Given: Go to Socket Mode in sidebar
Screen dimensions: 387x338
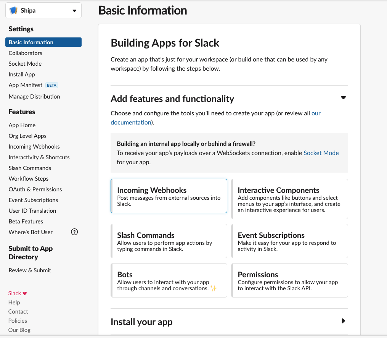Looking at the screenshot, I should click(25, 63).
